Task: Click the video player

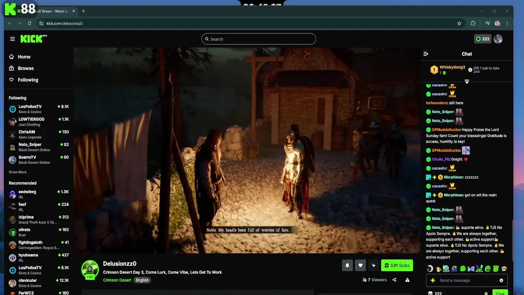Action: (x=247, y=150)
